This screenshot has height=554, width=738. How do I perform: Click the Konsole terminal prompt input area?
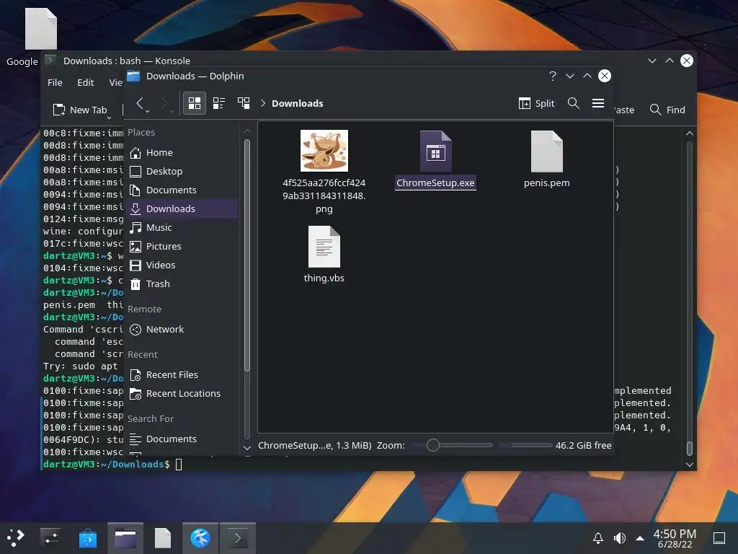(x=179, y=465)
